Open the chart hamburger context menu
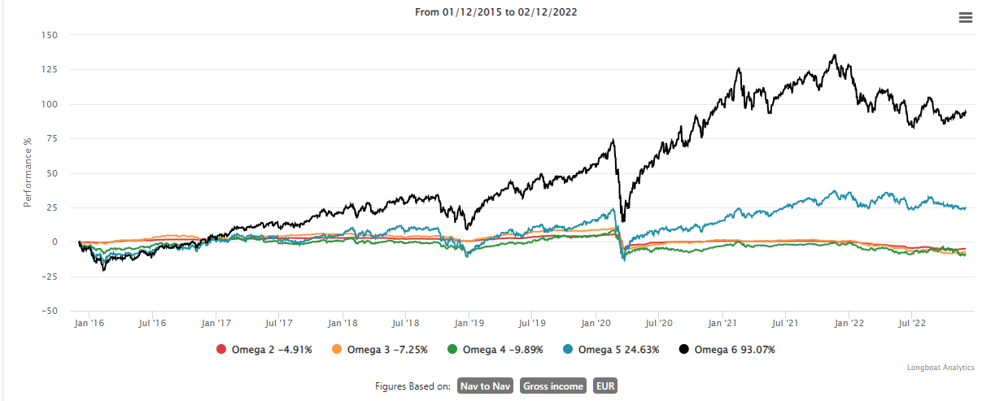 tap(966, 18)
